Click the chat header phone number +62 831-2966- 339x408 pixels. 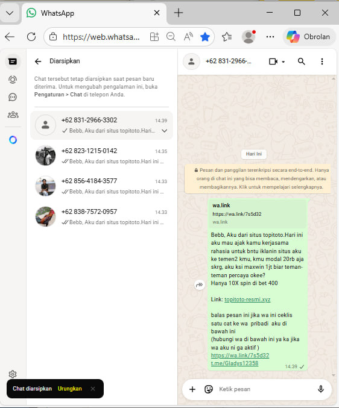[x=229, y=61]
